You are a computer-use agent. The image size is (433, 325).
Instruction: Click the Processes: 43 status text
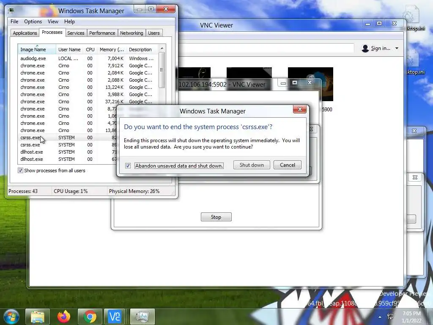[x=23, y=191]
